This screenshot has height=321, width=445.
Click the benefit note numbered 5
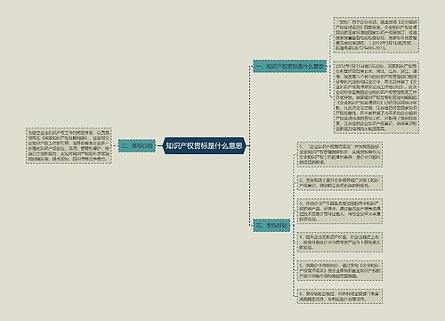tap(340, 270)
